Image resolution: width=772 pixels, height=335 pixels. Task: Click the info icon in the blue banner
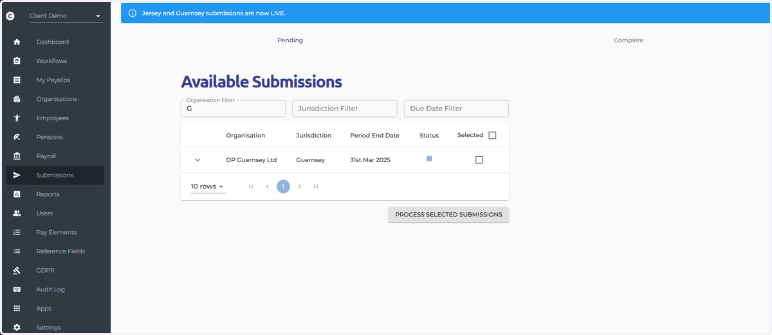click(133, 13)
